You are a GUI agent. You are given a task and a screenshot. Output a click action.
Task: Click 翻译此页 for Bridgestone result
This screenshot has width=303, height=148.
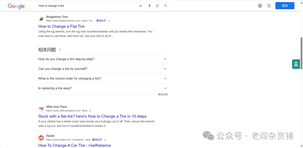point(101,21)
